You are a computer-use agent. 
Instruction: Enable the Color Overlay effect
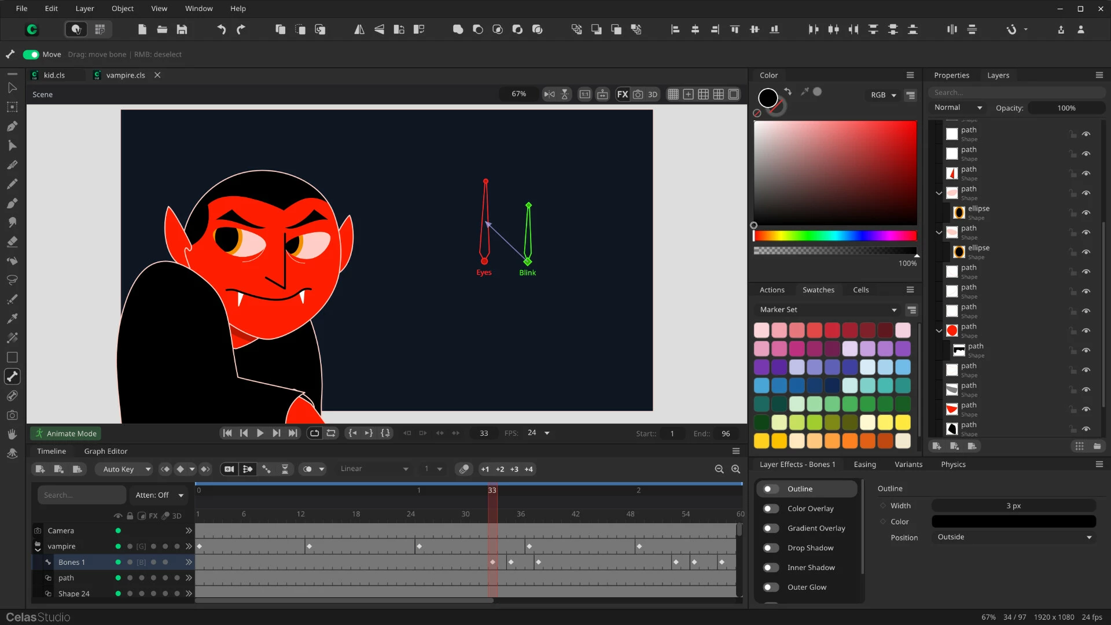(x=770, y=509)
